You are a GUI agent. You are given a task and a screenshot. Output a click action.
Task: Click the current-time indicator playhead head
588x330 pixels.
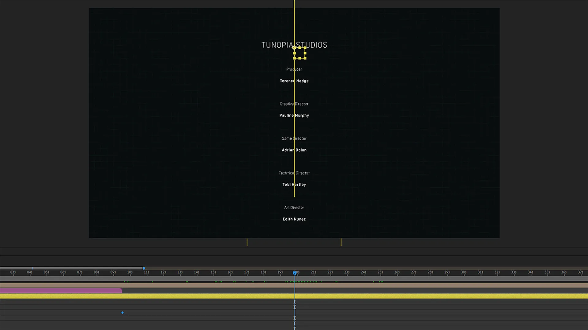(x=295, y=273)
